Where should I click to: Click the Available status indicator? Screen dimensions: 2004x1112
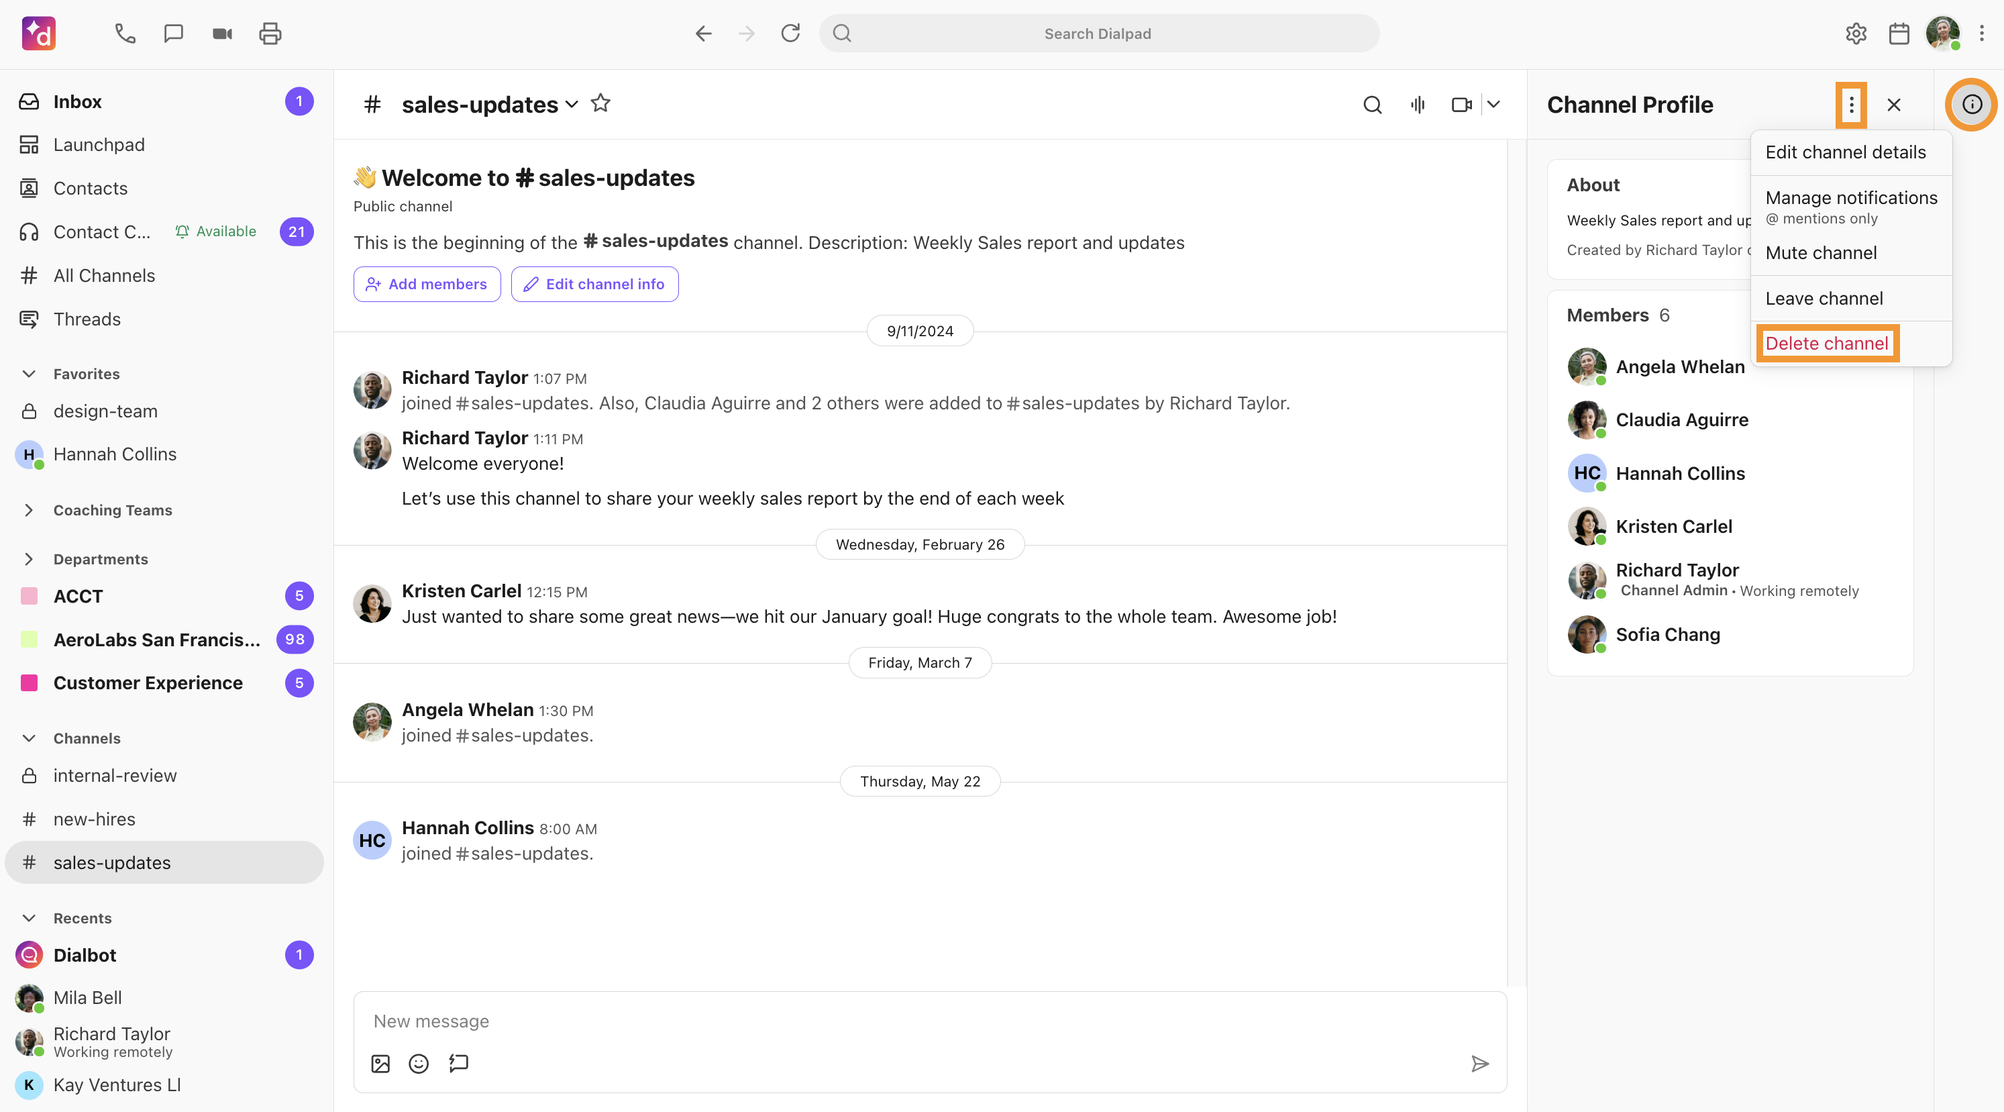[215, 231]
